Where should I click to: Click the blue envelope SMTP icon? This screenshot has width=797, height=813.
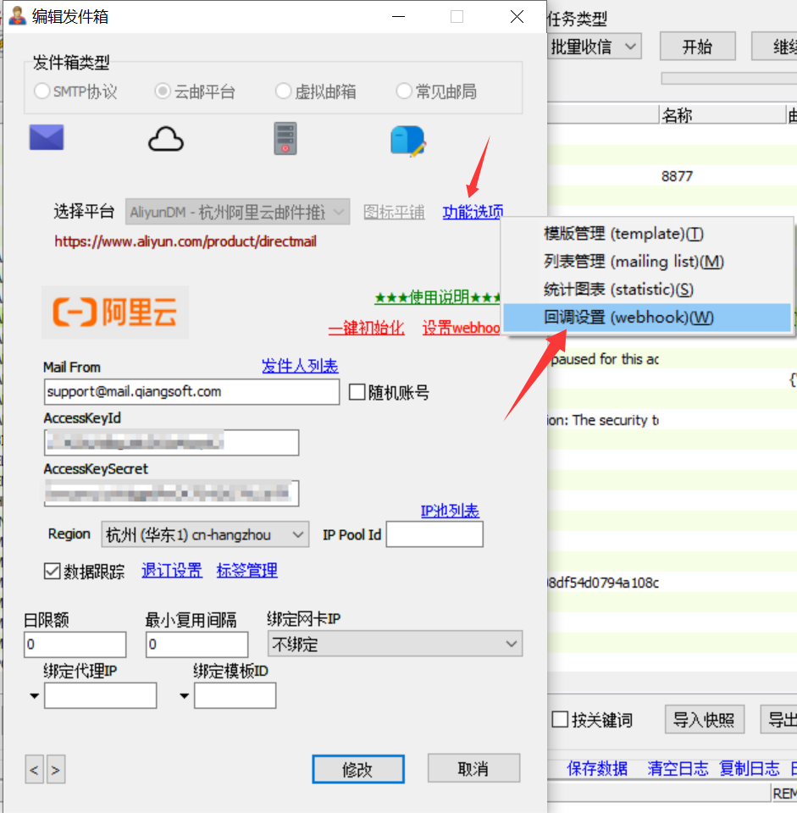(x=47, y=137)
